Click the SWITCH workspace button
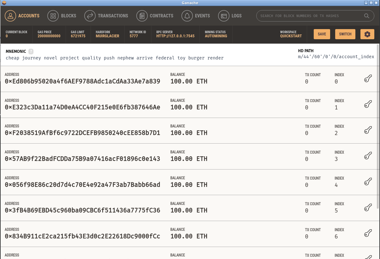Viewport: 380px width, 259px height. coord(345,34)
